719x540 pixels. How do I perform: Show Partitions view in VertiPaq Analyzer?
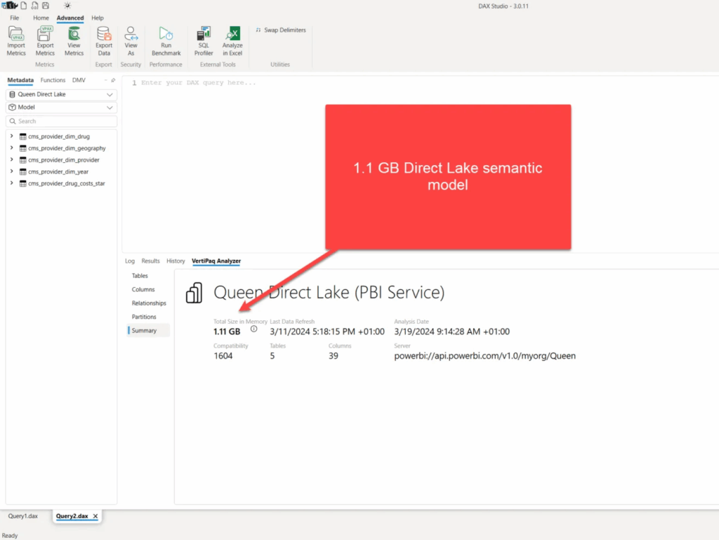(x=144, y=317)
